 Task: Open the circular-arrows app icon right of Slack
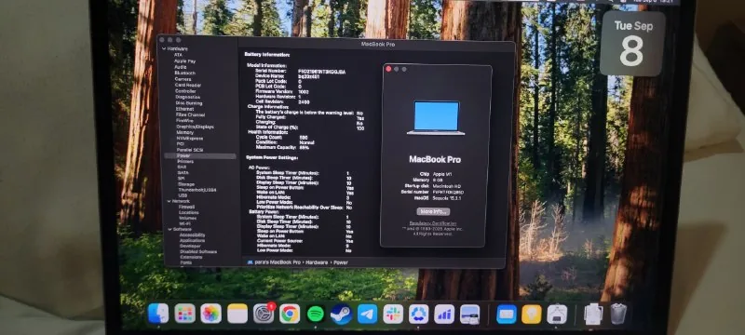click(x=418, y=314)
